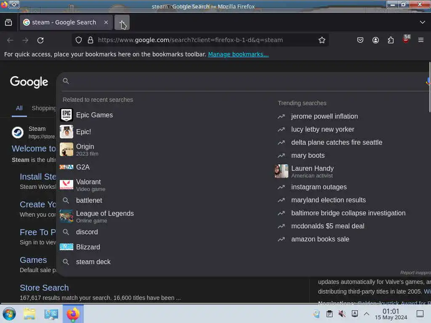Go back one page
The height and width of the screenshot is (323, 431).
pos(10,40)
